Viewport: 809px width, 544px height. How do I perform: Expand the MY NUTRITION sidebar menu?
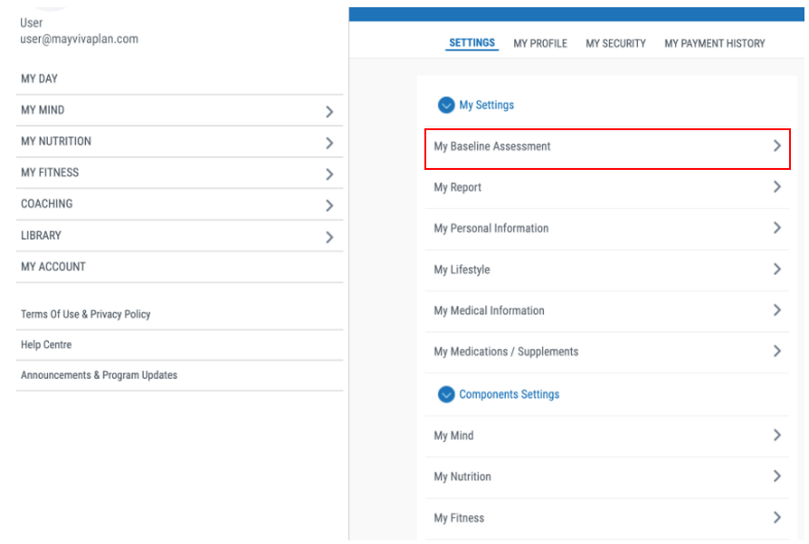point(329,143)
